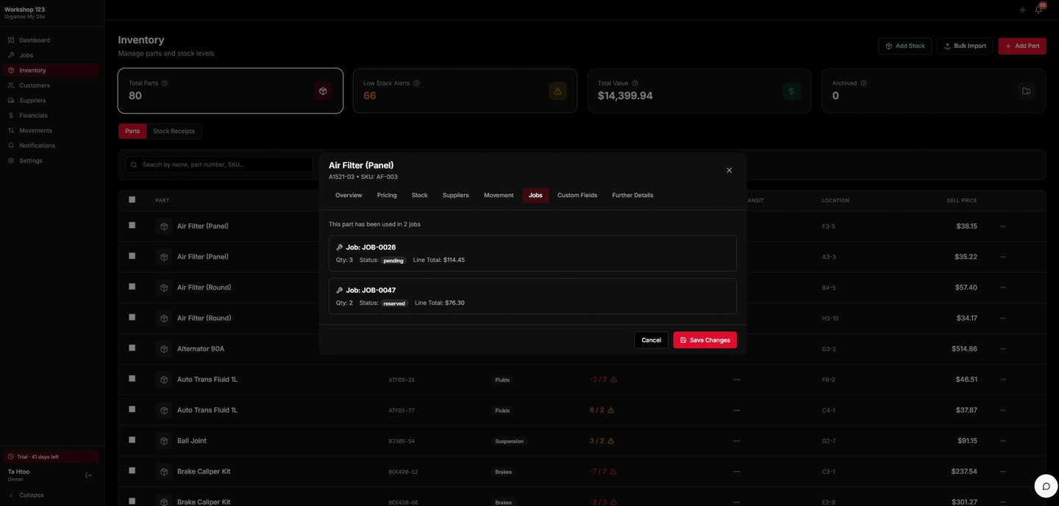This screenshot has height=506, width=1059.
Task: Click the Total Value dollar icon
Action: pos(791,91)
